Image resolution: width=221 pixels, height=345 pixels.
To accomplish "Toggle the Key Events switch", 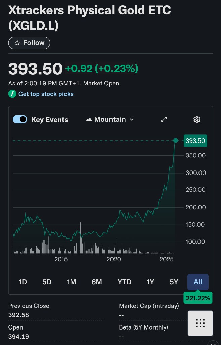I will [20, 119].
